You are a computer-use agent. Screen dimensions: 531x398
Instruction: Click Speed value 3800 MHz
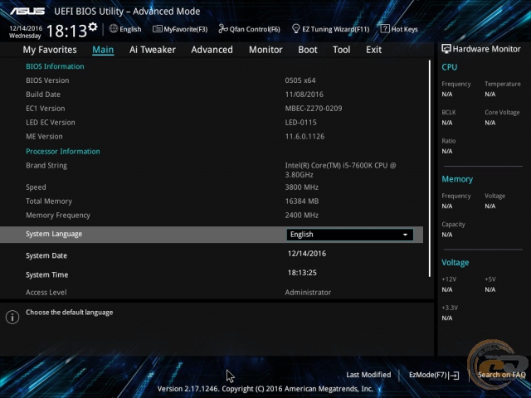coord(301,187)
